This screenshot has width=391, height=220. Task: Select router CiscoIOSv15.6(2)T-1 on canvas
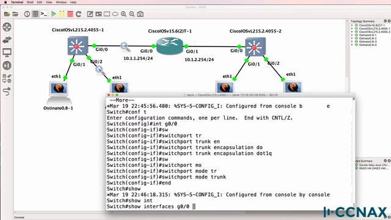tap(170, 46)
